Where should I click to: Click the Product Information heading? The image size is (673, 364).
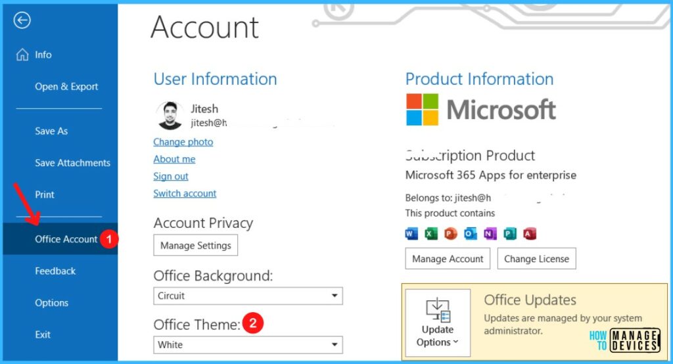[479, 79]
